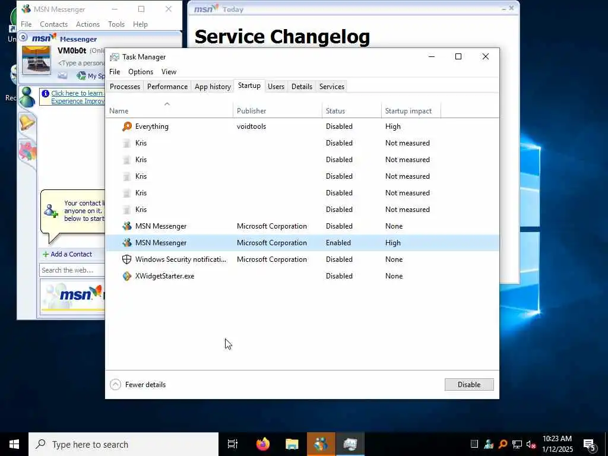Switch to MSN Messenger taskbar button
Screen dimensions: 608x456
(321, 444)
